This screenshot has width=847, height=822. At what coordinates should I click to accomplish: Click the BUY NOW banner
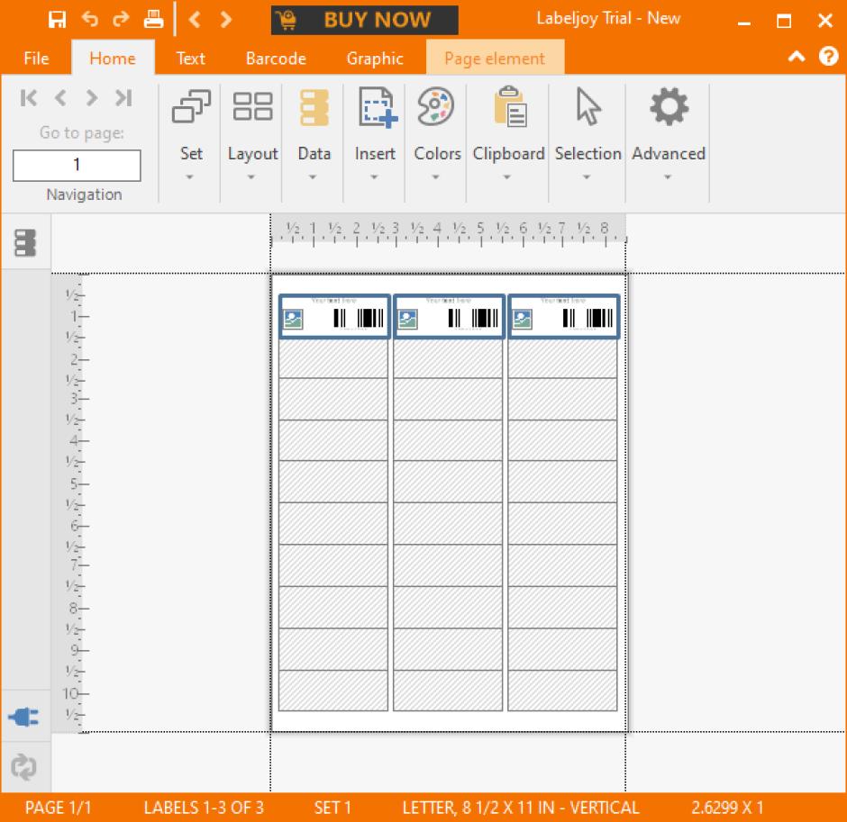click(365, 20)
